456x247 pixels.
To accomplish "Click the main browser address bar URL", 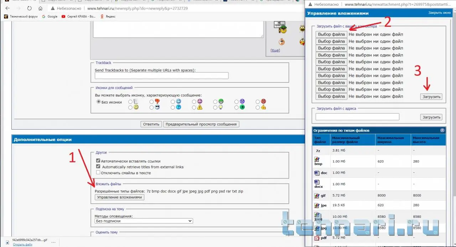I will click(138, 8).
